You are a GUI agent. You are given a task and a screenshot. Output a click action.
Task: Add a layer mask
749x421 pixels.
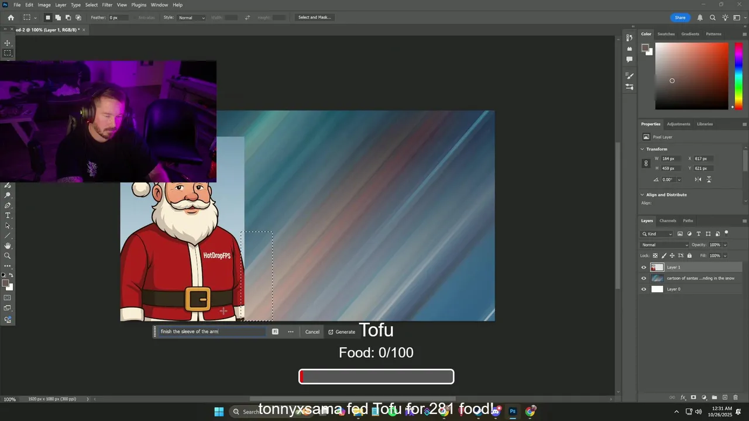pyautogui.click(x=693, y=398)
